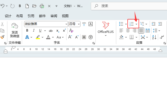Click the Increase Font Size icon
Viewport: 167px width, 93px height.
70,37
